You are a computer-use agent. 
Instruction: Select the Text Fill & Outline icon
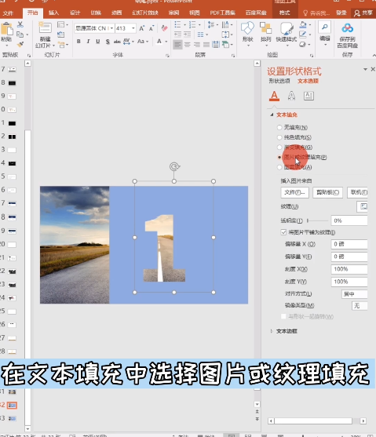[x=274, y=96]
